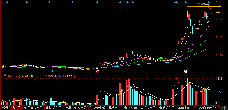
Task: Switch to 换手率 turnover tab
Action: [x=113, y=108]
